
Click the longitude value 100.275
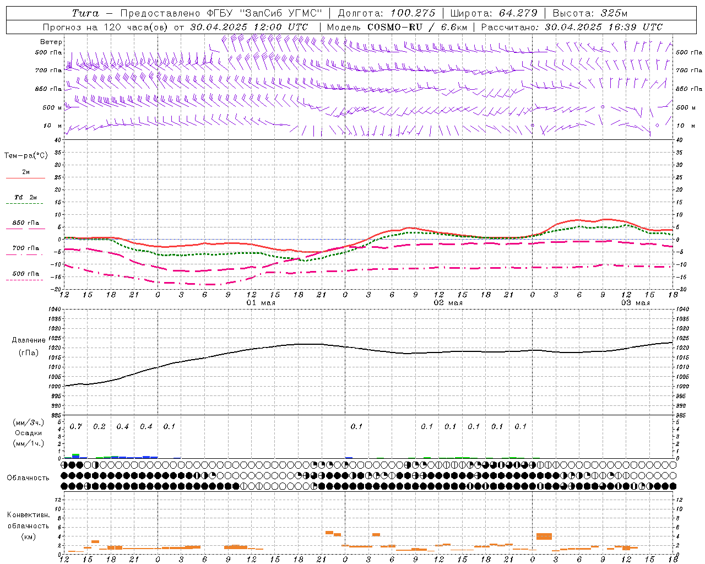point(413,13)
